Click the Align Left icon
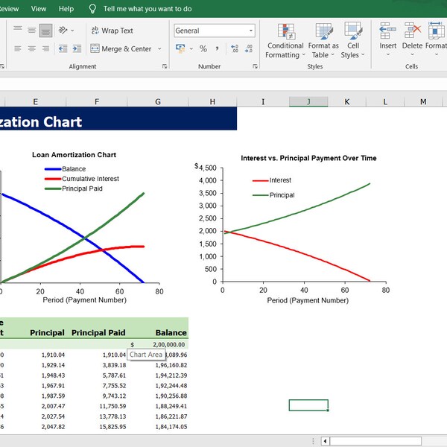Screen dimensions: 447x447 (18, 48)
